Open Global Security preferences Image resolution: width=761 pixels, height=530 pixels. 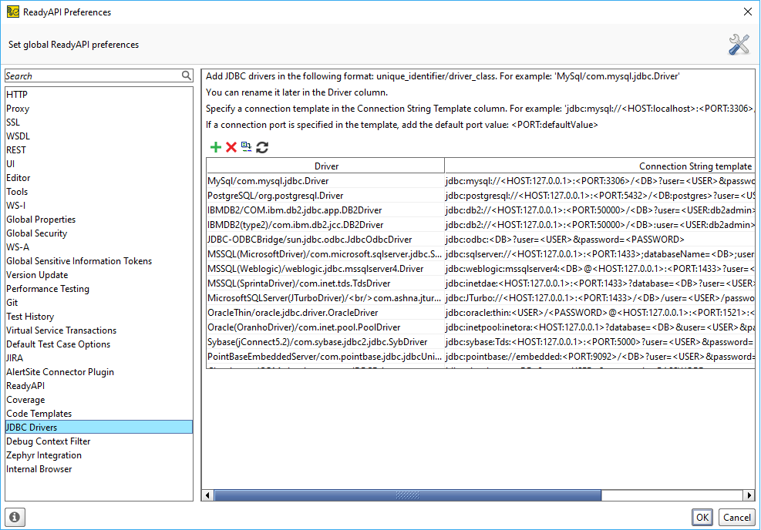pyautogui.click(x=99, y=233)
